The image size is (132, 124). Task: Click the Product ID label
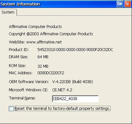tap(19, 50)
